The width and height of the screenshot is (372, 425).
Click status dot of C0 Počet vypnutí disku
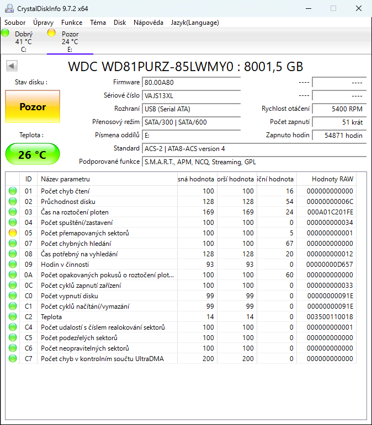point(13,295)
